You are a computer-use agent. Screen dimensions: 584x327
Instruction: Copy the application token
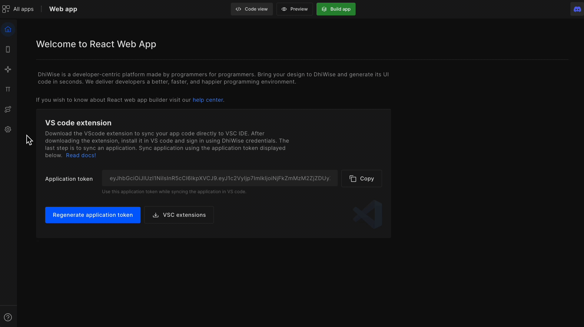click(361, 179)
